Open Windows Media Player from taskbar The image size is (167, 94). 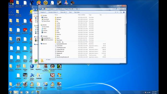[x=21, y=92]
